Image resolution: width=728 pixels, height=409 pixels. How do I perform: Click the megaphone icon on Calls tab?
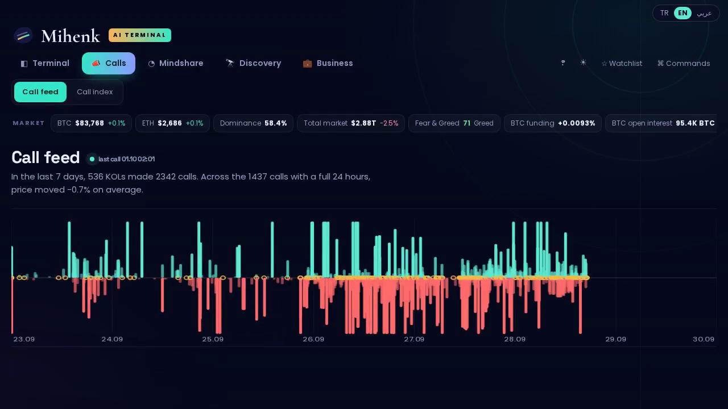(x=96, y=63)
